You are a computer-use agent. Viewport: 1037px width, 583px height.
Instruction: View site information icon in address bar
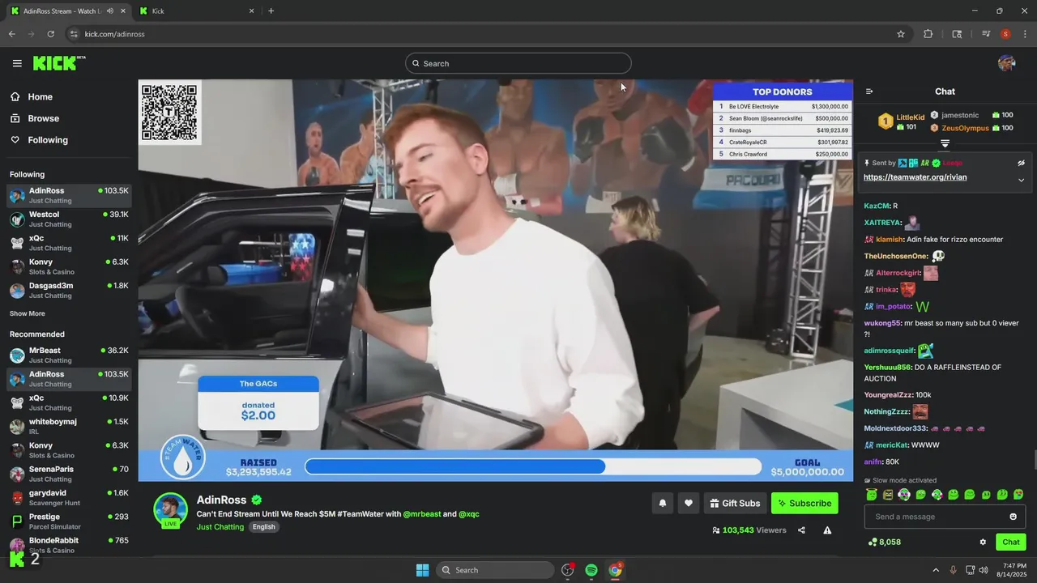coord(74,34)
